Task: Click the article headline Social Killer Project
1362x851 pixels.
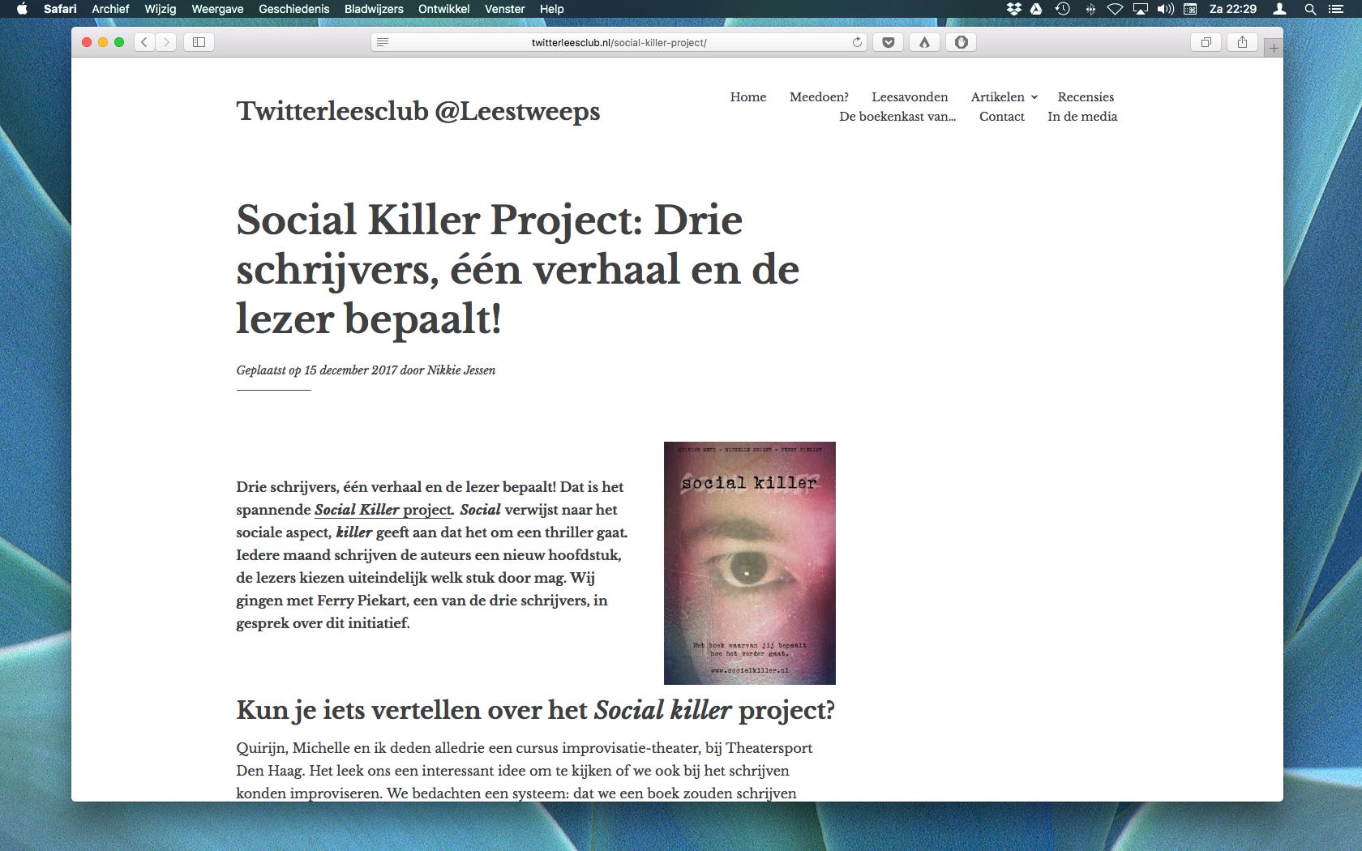Action: pos(517,269)
